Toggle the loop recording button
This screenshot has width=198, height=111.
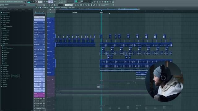(x=55, y=2)
